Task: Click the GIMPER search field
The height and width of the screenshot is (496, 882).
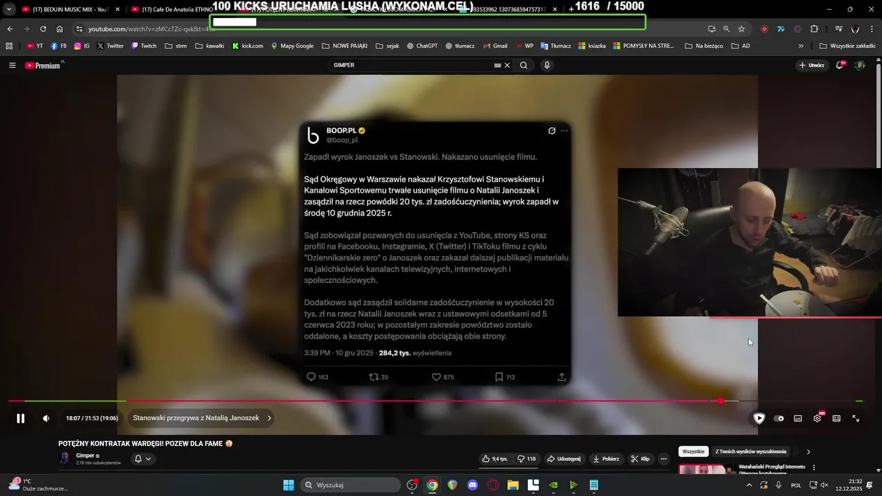Action: [410, 65]
